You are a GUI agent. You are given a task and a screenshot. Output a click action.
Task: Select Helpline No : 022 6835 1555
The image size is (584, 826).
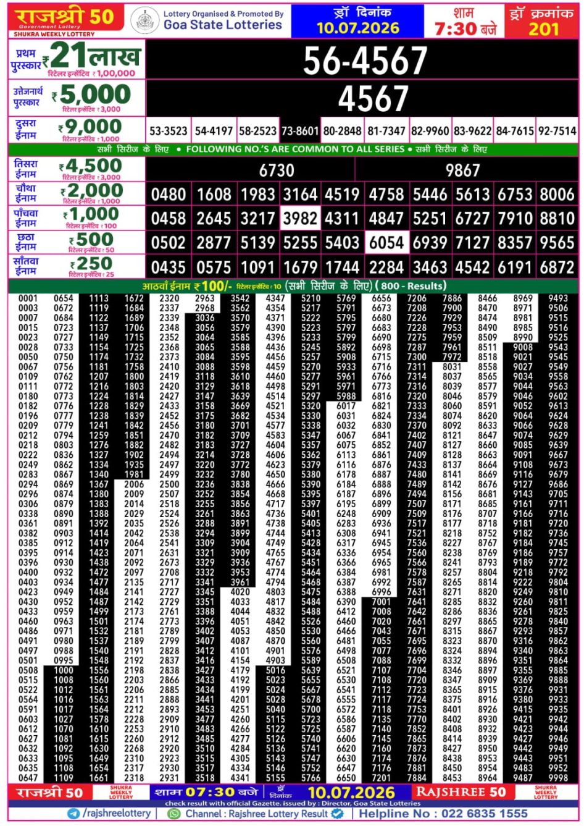(x=443, y=814)
